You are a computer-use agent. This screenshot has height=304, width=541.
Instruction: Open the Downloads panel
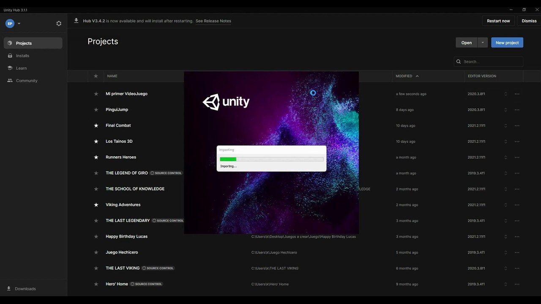coord(21,289)
